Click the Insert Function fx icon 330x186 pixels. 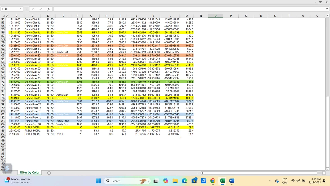(49, 9)
